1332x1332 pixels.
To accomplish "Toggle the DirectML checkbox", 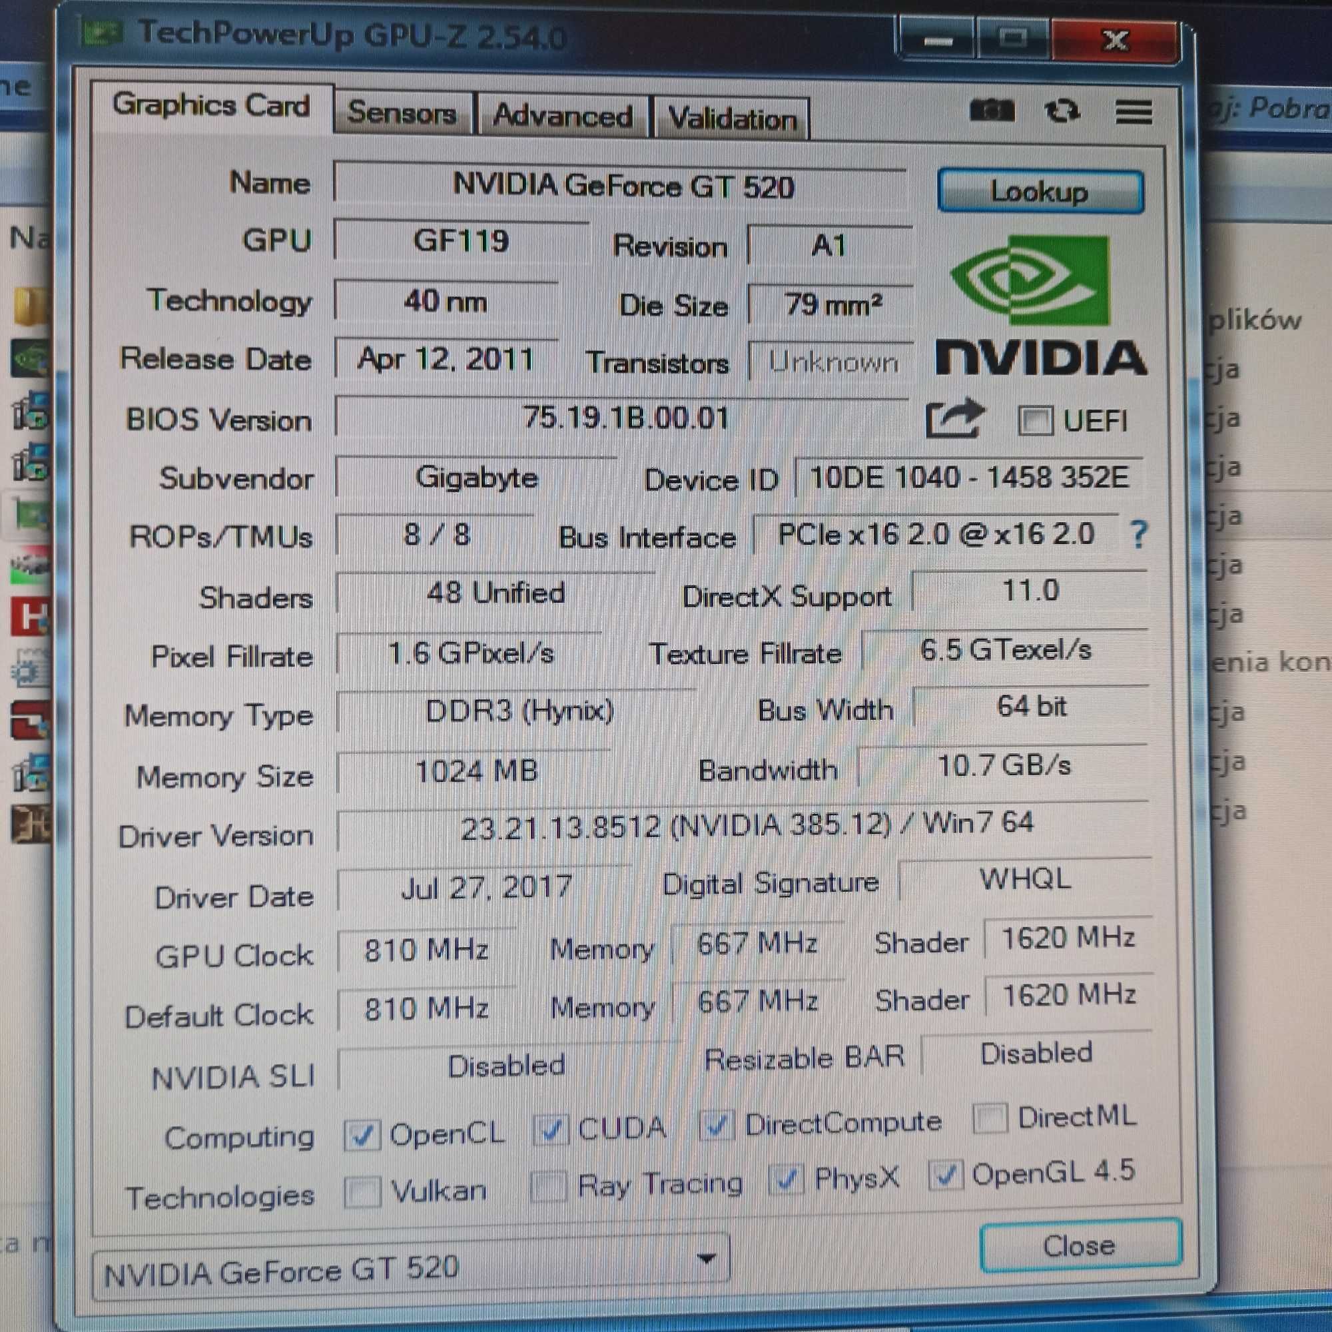I will [x=990, y=1118].
